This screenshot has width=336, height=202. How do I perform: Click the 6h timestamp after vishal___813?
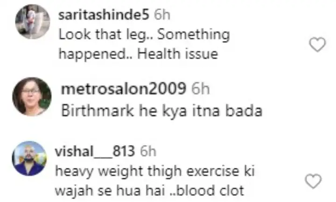click(x=148, y=151)
